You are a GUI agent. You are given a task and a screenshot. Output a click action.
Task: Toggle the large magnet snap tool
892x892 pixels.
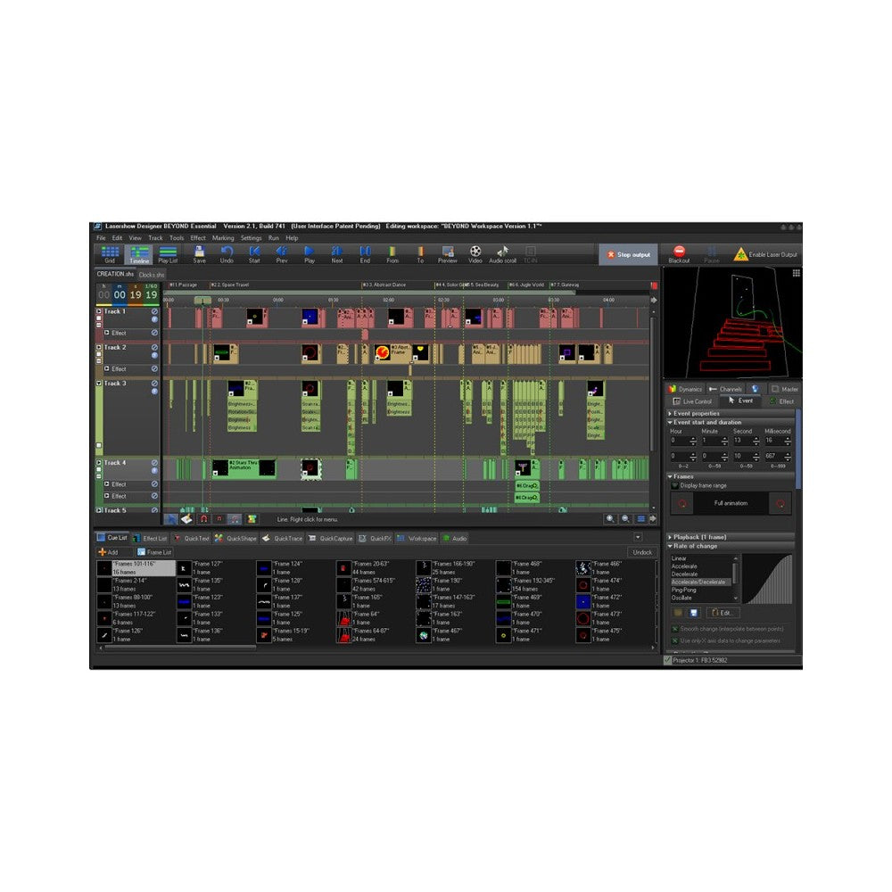coord(203,519)
